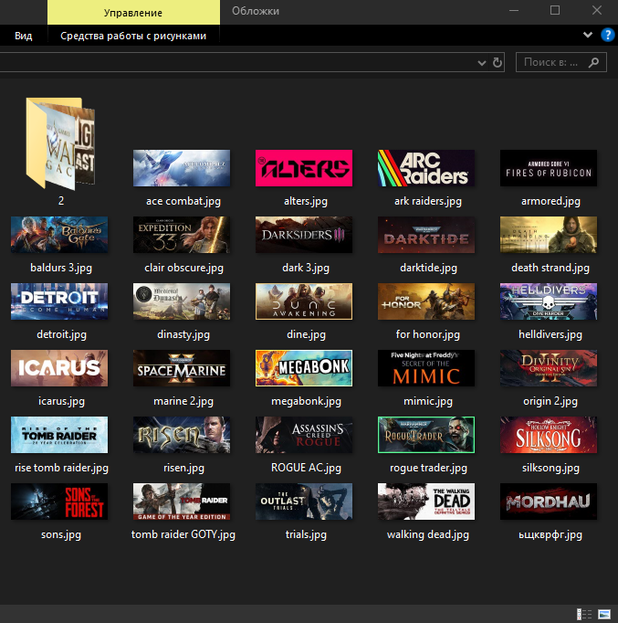618x623 pixels.
Task: Select the trials.jpg Outlast image
Action: (x=304, y=502)
